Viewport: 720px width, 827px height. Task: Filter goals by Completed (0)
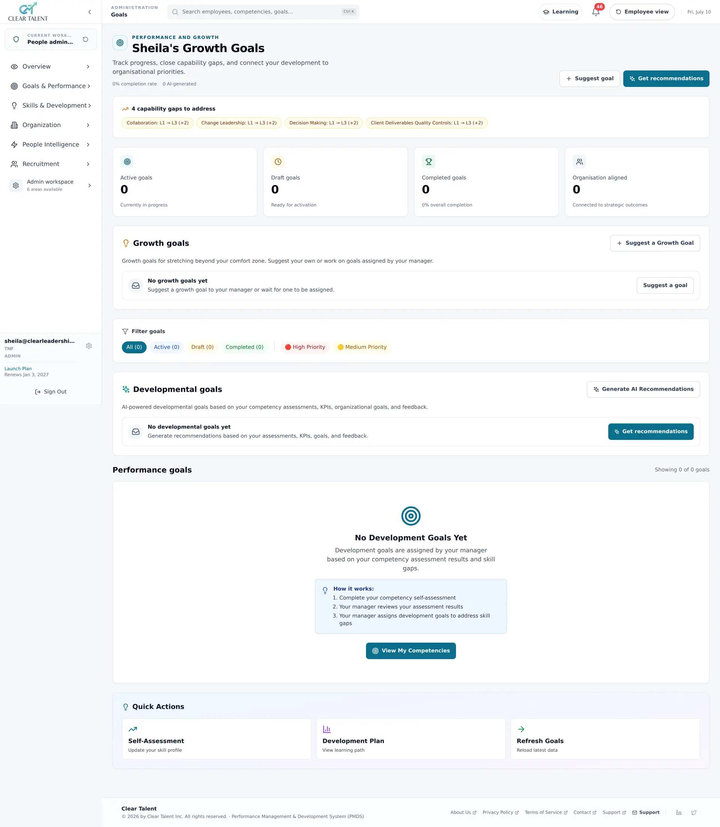point(244,347)
